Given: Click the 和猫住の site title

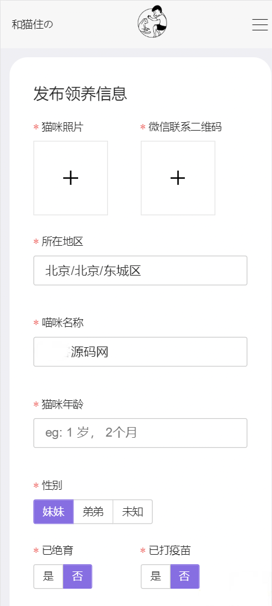Looking at the screenshot, I should tap(32, 24).
